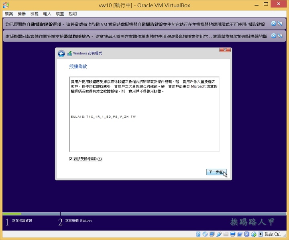Click the EULA ID line in the license text
Viewport: 289px width, 240px height.
click(103, 117)
